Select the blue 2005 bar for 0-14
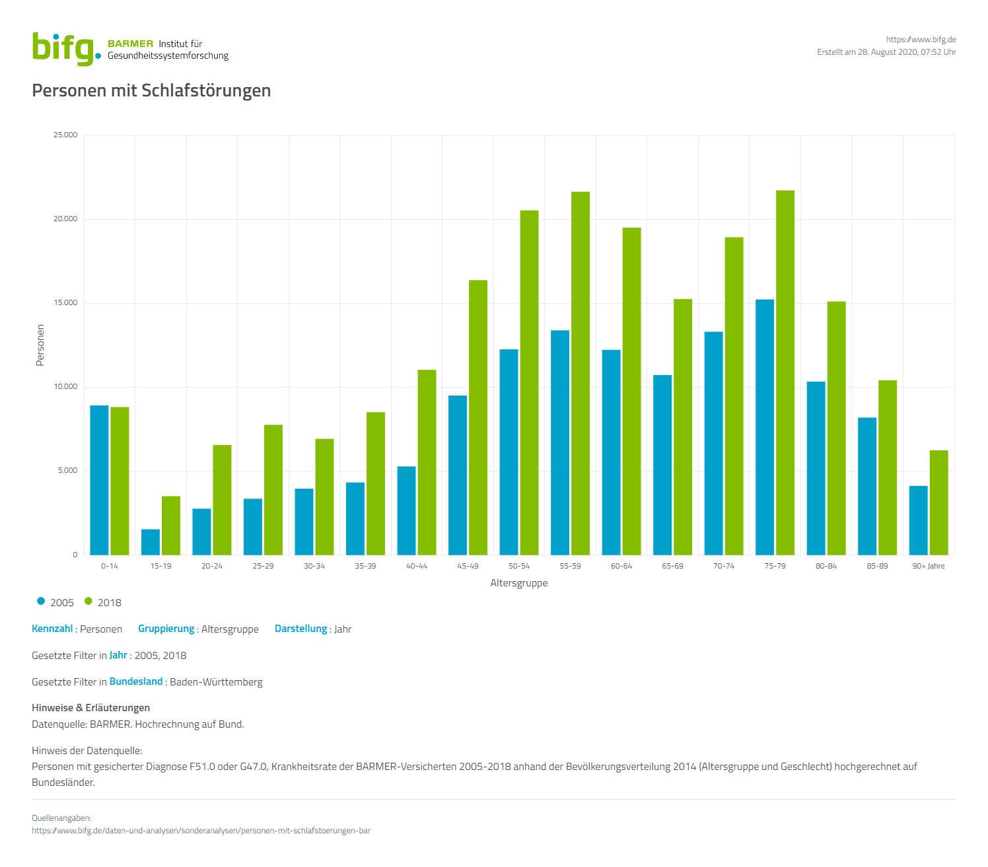Screen dimensions: 988x867 [x=99, y=480]
